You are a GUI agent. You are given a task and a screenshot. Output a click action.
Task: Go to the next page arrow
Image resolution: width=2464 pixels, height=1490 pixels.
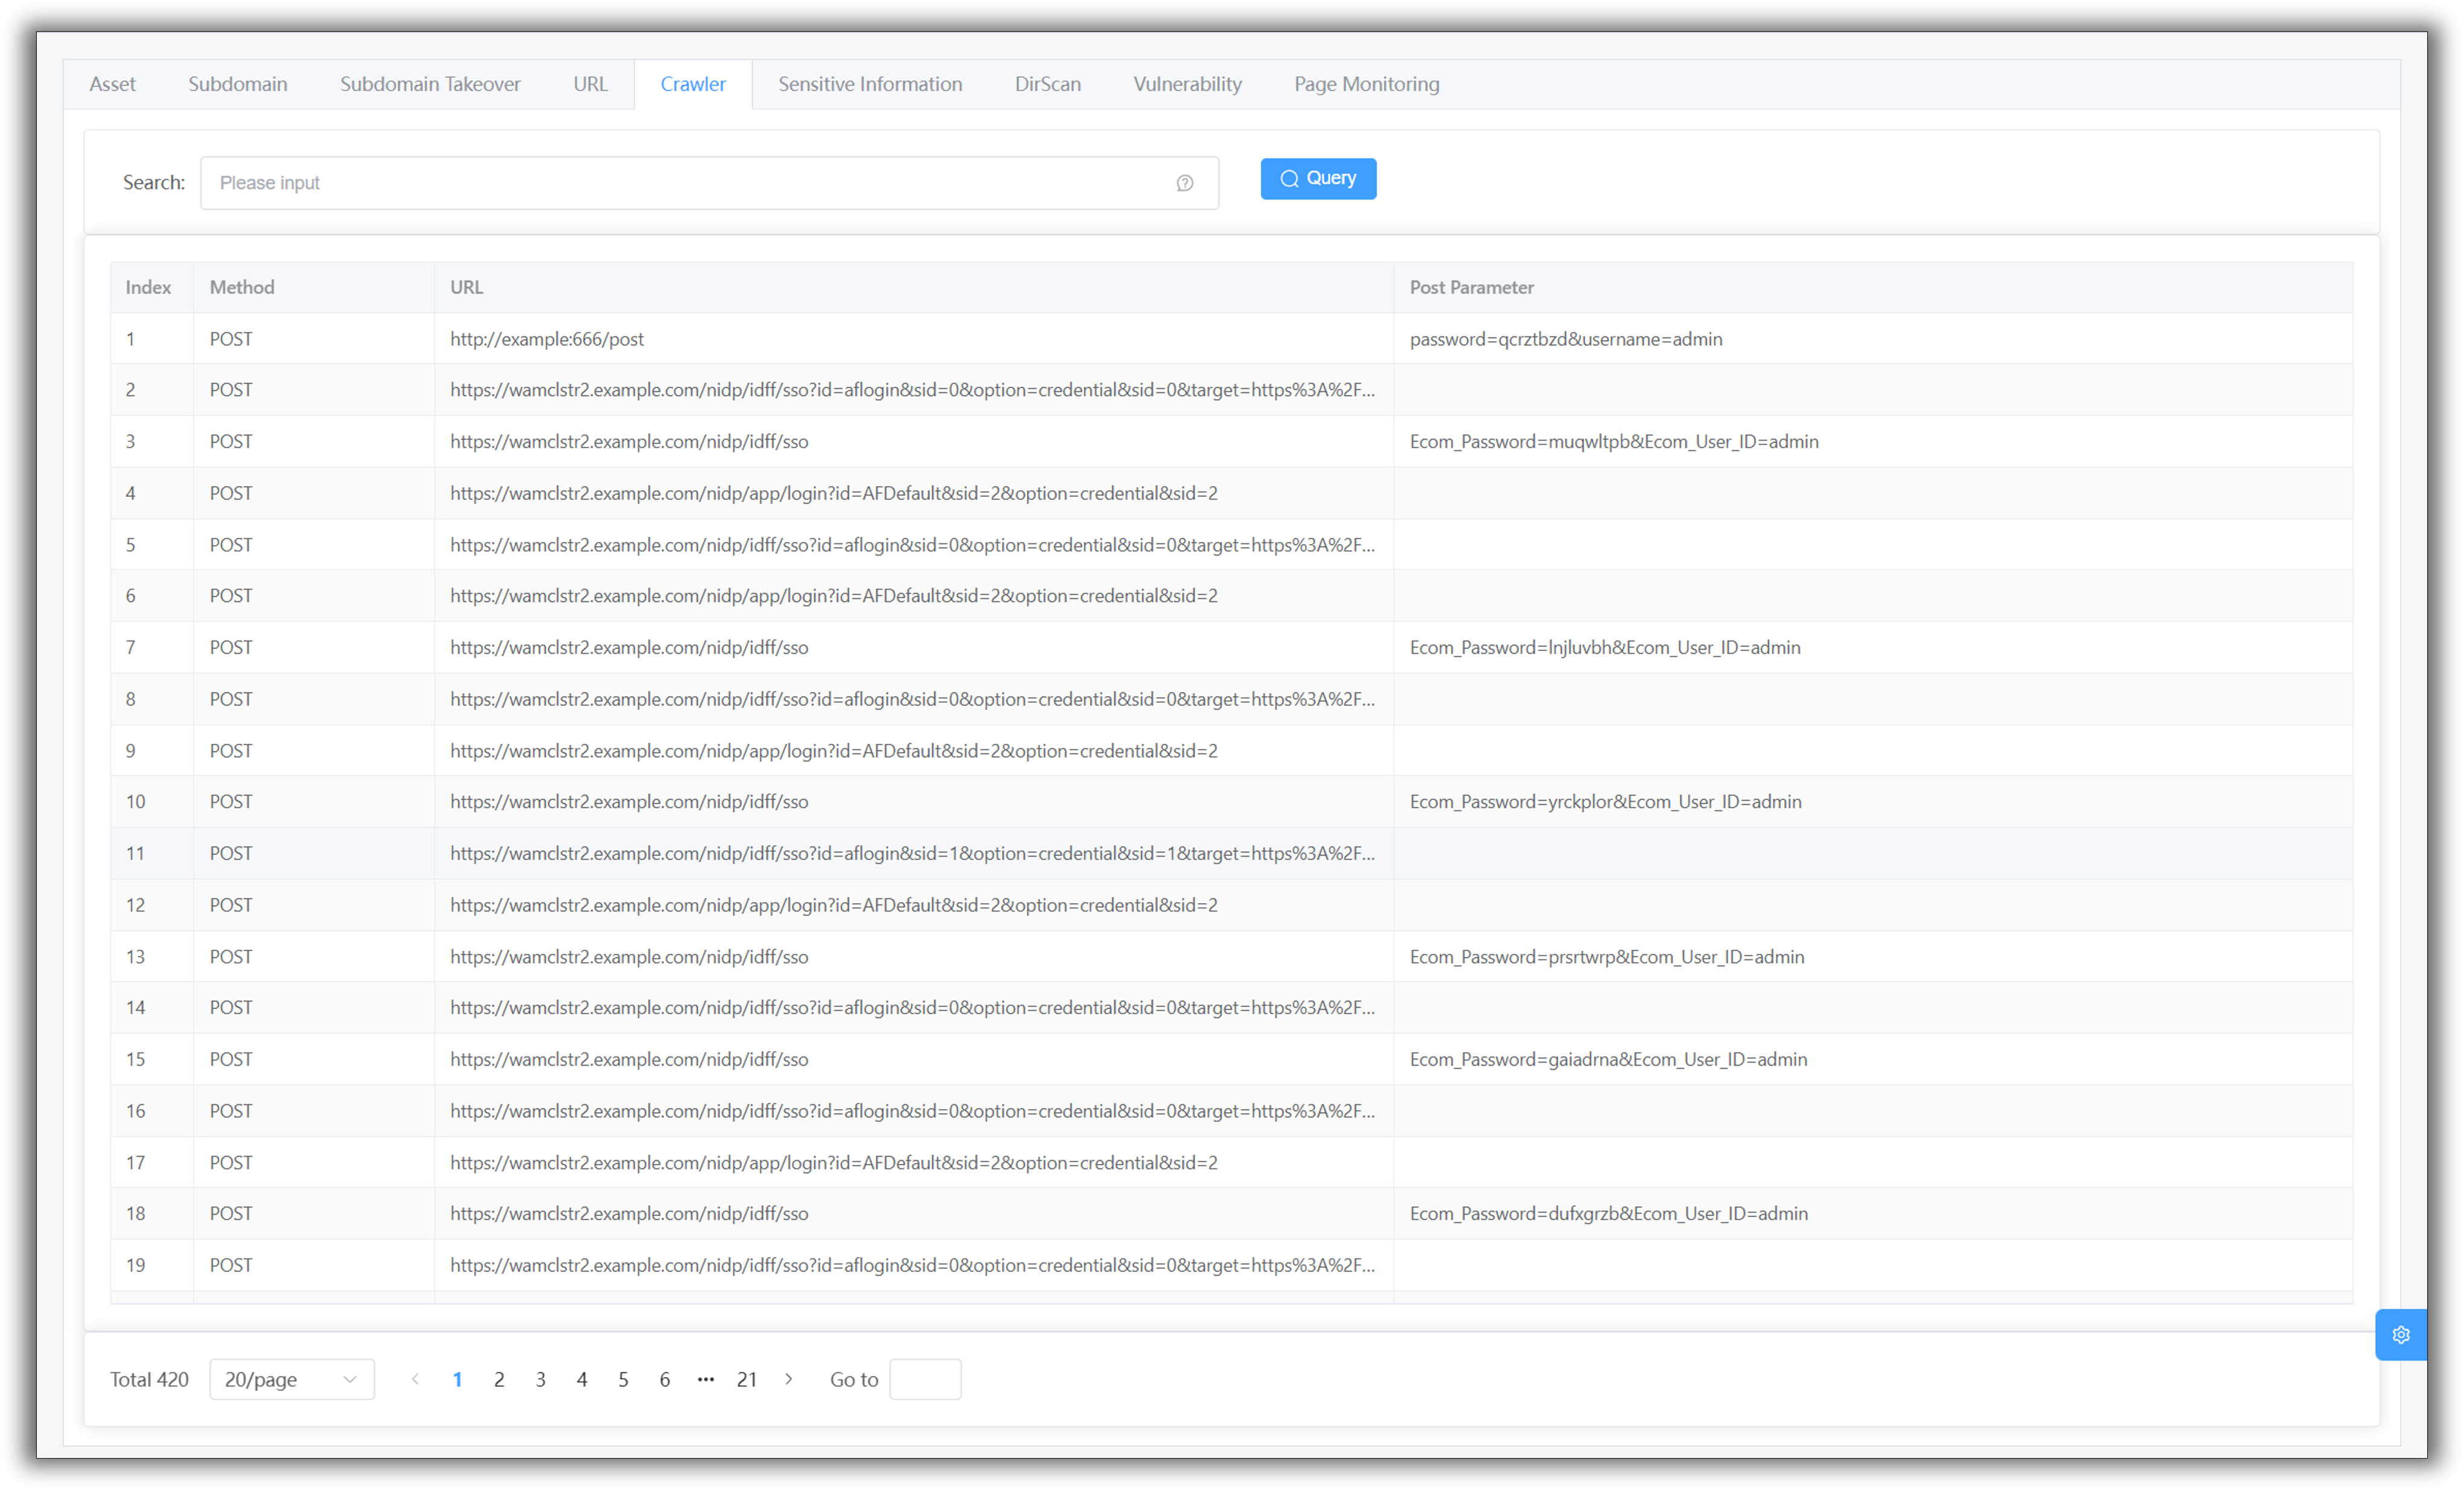[x=788, y=1379]
